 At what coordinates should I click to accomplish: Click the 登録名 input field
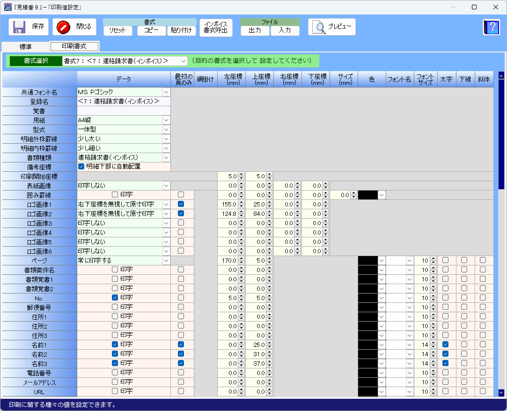point(124,102)
